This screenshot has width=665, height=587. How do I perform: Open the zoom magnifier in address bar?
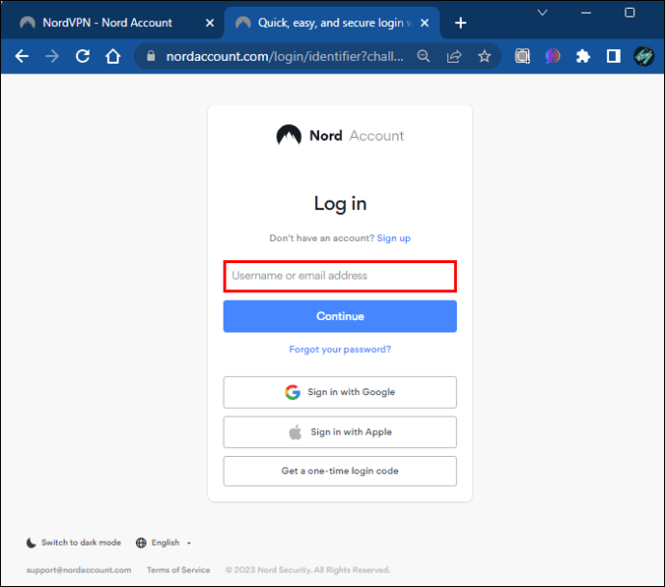423,56
